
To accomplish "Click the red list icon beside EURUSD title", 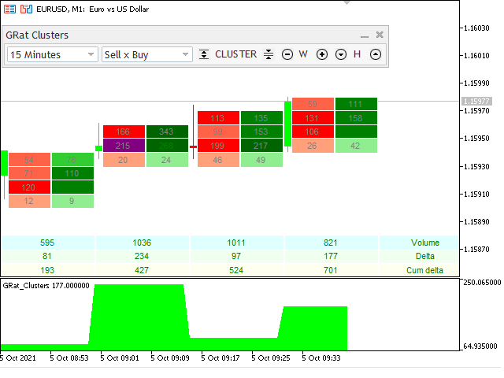I will tap(9, 9).
